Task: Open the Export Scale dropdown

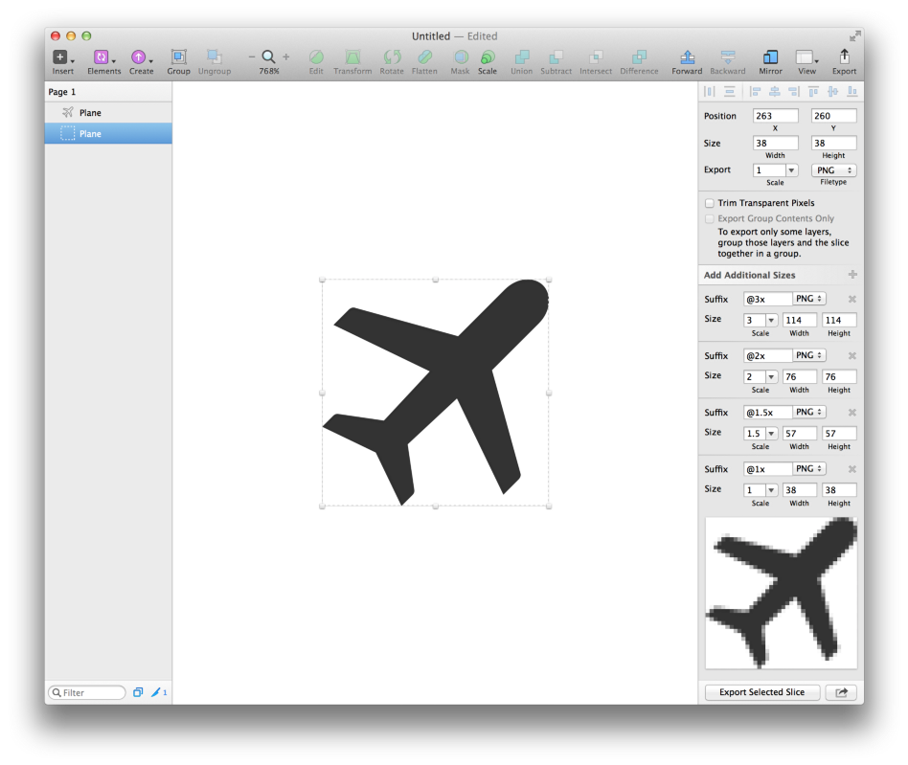Action: 791,170
